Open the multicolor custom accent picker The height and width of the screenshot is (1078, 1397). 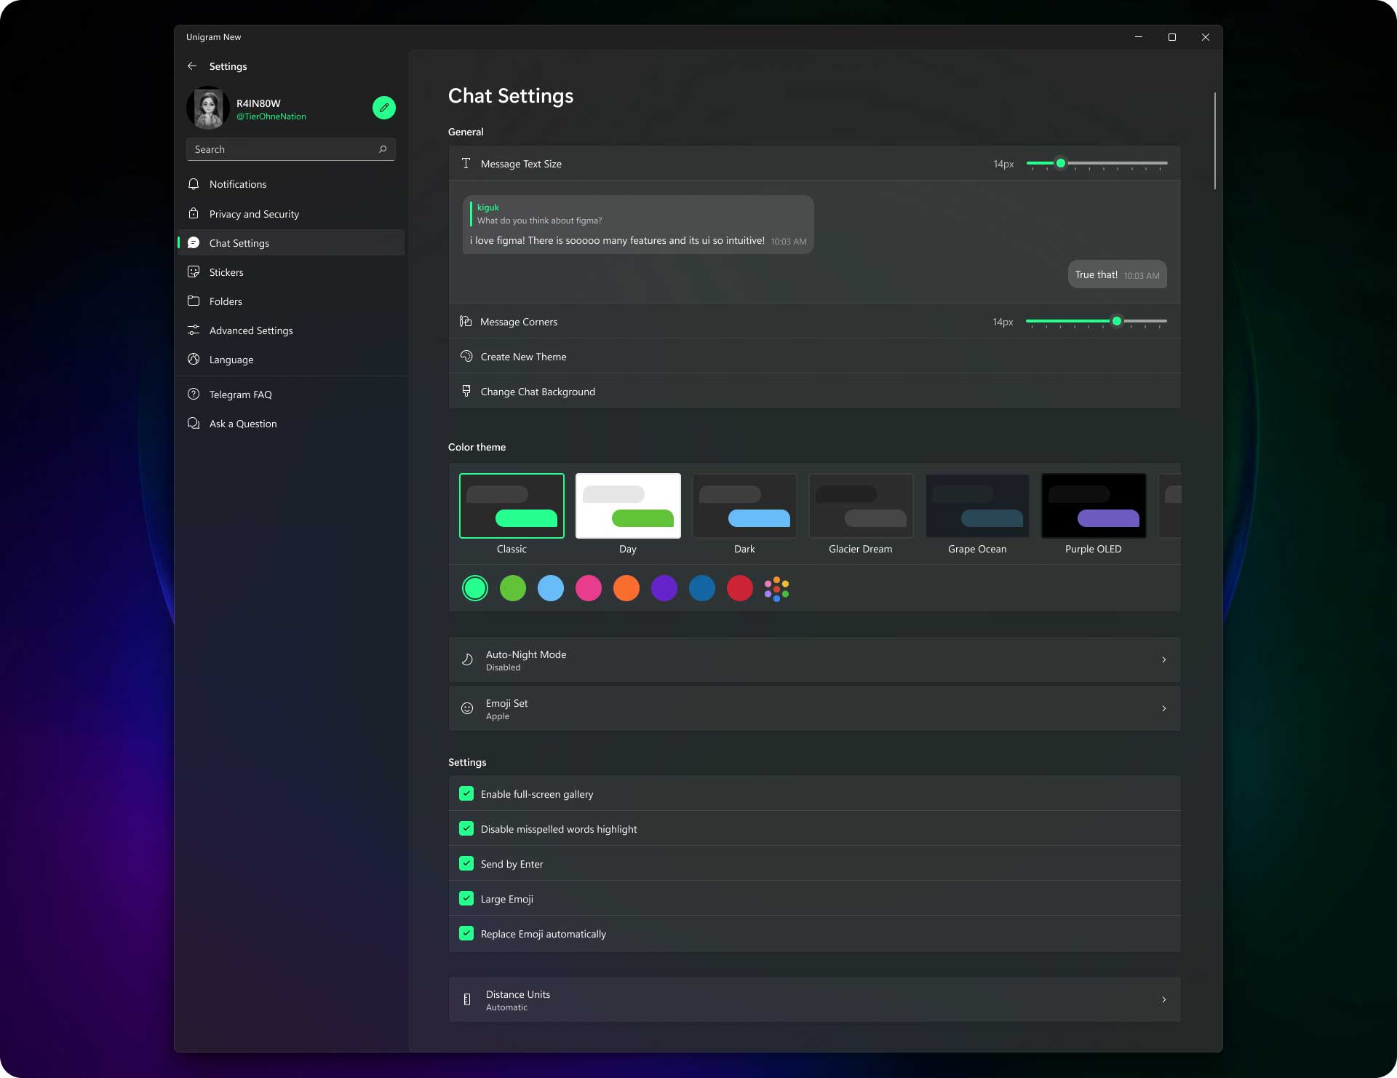[x=777, y=588]
